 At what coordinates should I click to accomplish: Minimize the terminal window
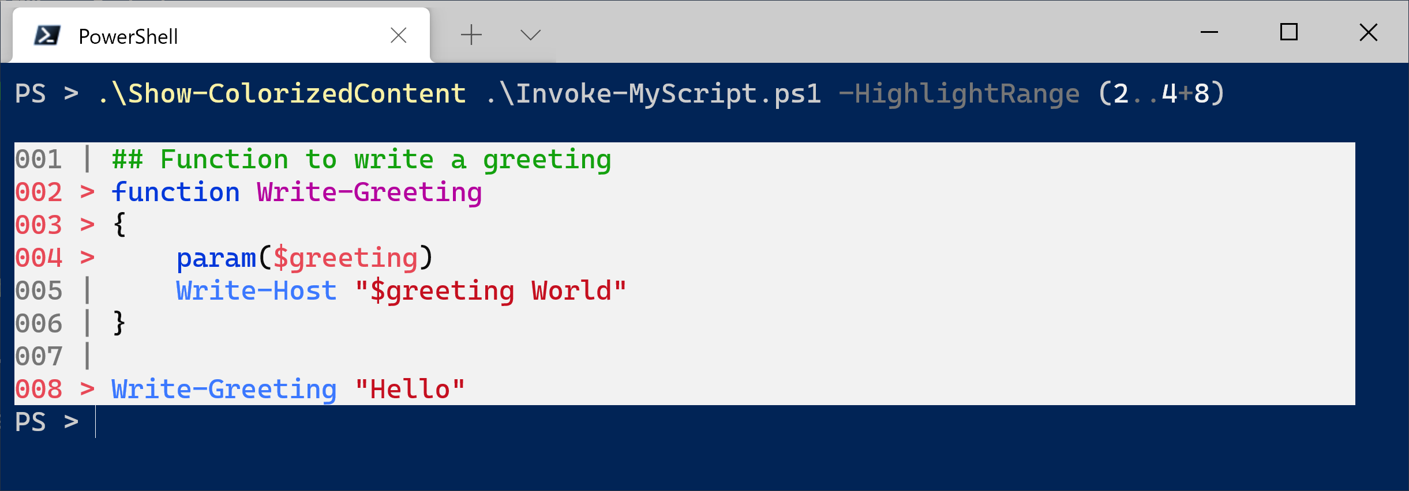tap(1209, 32)
